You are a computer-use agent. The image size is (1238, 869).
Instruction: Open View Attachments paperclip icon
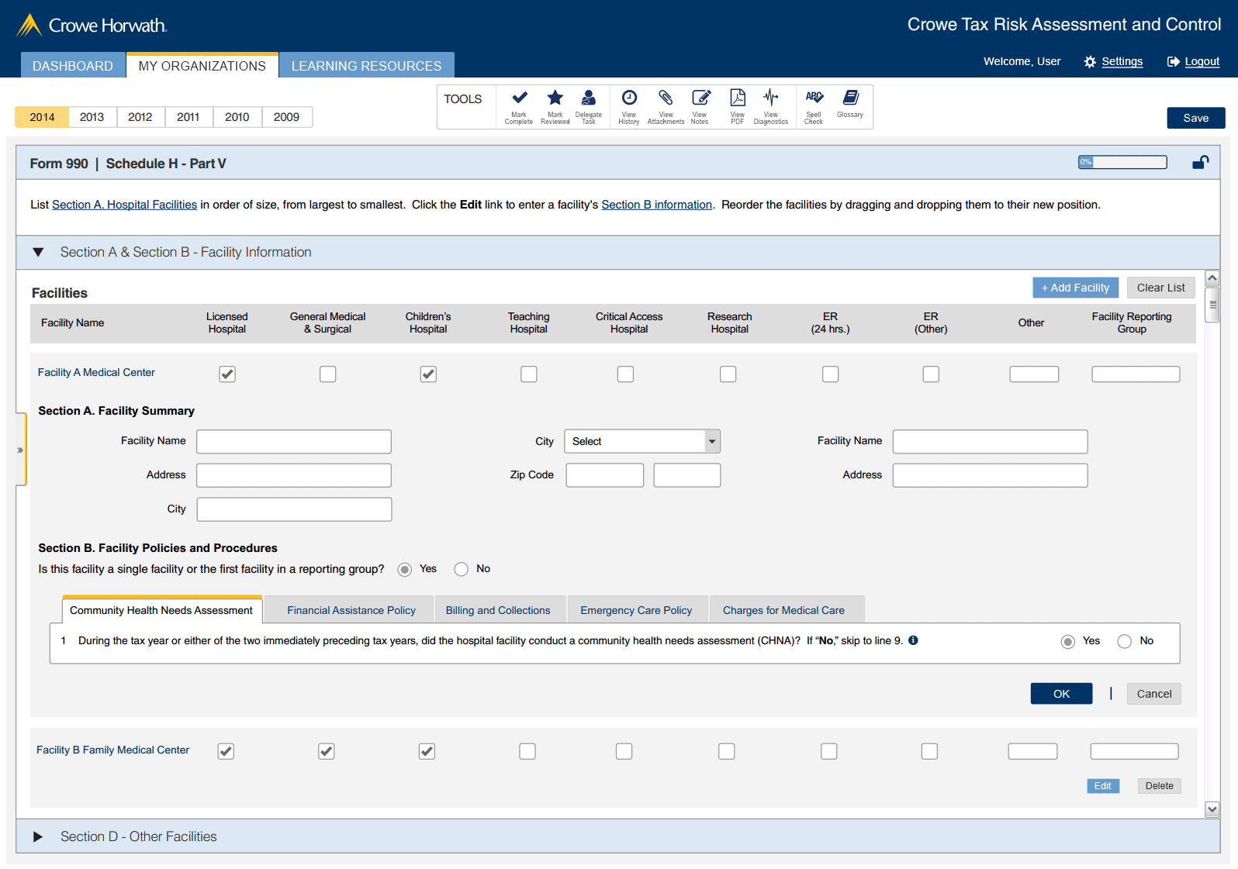[666, 98]
